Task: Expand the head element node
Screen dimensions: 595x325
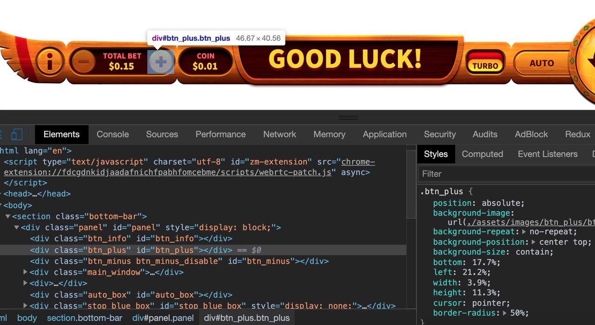Action: [1, 194]
